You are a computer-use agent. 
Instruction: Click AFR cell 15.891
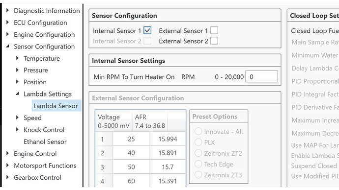pos(168,153)
